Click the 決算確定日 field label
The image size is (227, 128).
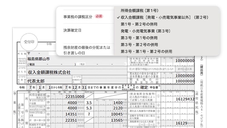point(72,30)
